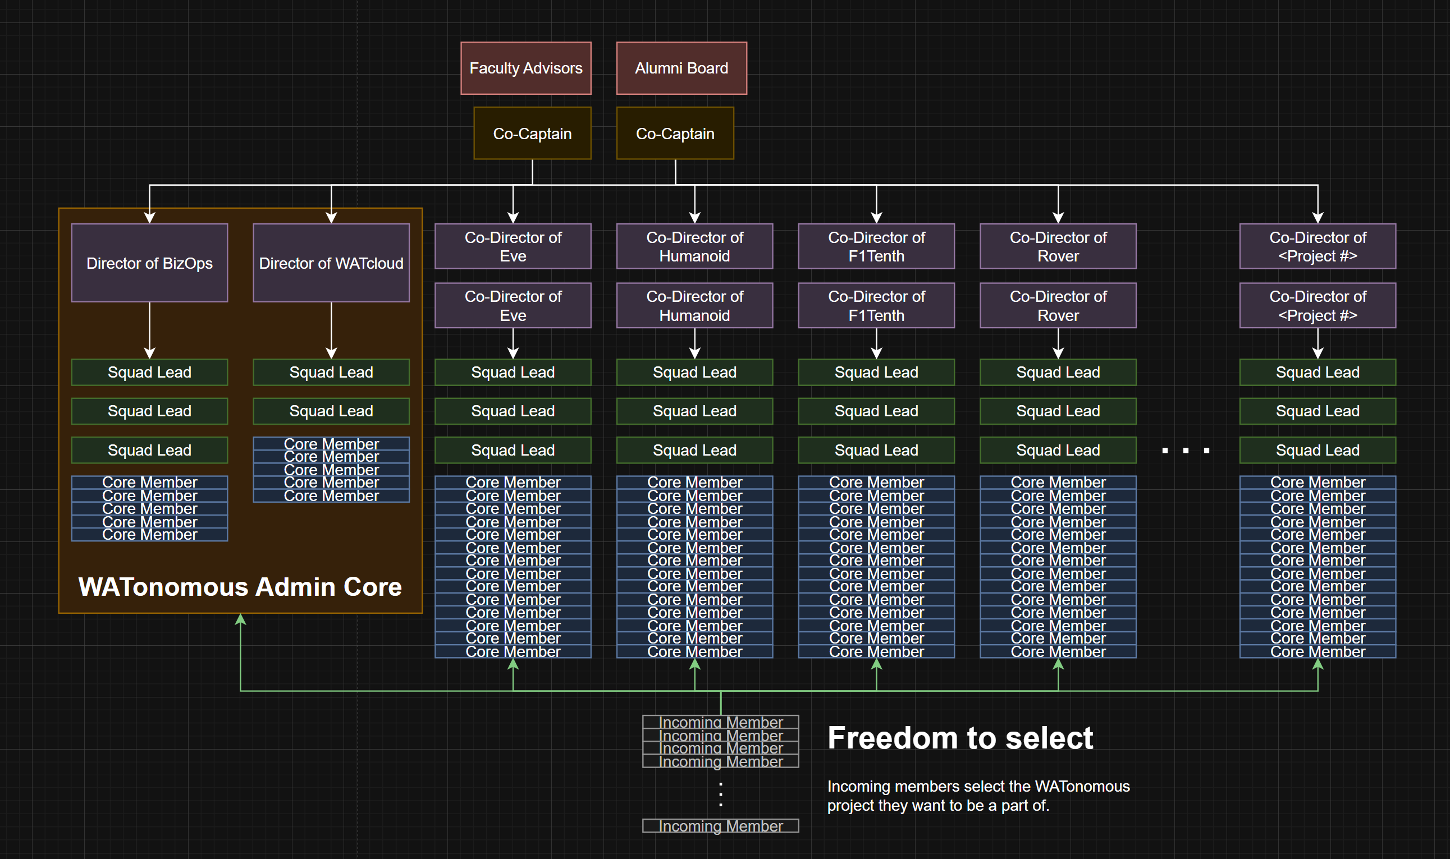Select third Squad Lead in the Rover column
The height and width of the screenshot is (859, 1450).
1059,451
